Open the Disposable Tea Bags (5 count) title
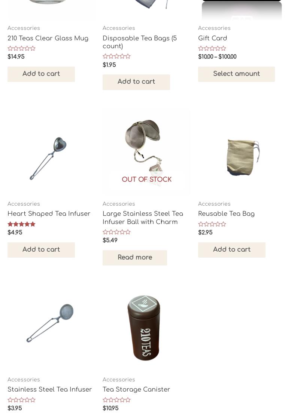 [x=140, y=42]
